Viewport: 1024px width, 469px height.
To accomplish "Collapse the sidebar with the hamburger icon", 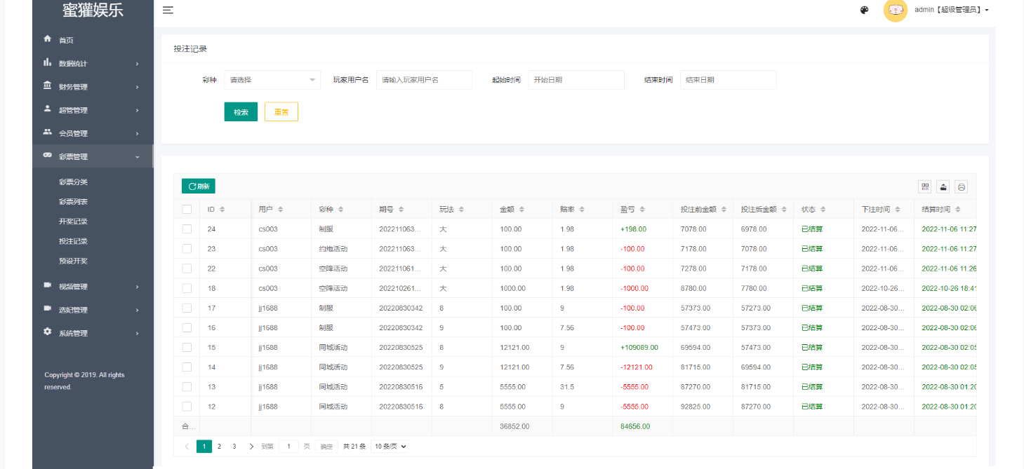I will [x=168, y=10].
